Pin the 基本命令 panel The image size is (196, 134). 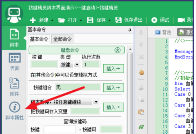(130, 30)
